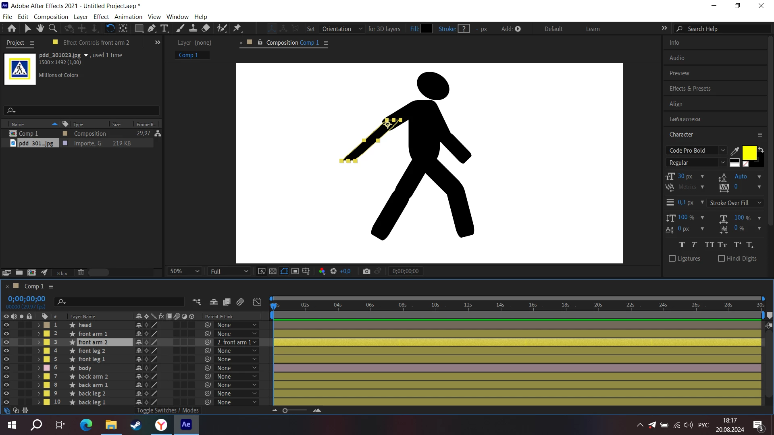Select the Puppet Pin tool

click(x=237, y=29)
